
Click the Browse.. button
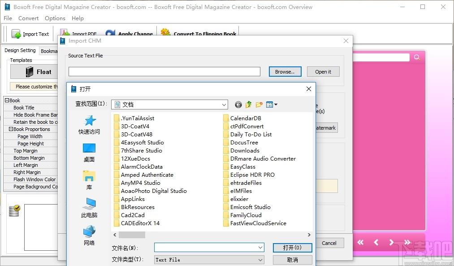pyautogui.click(x=285, y=72)
